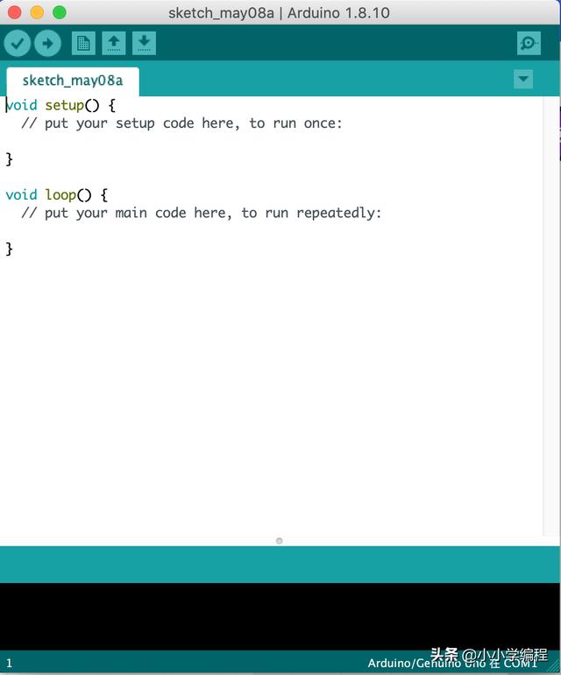Minimize the window with yellow button
This screenshot has height=675, width=561.
(37, 12)
